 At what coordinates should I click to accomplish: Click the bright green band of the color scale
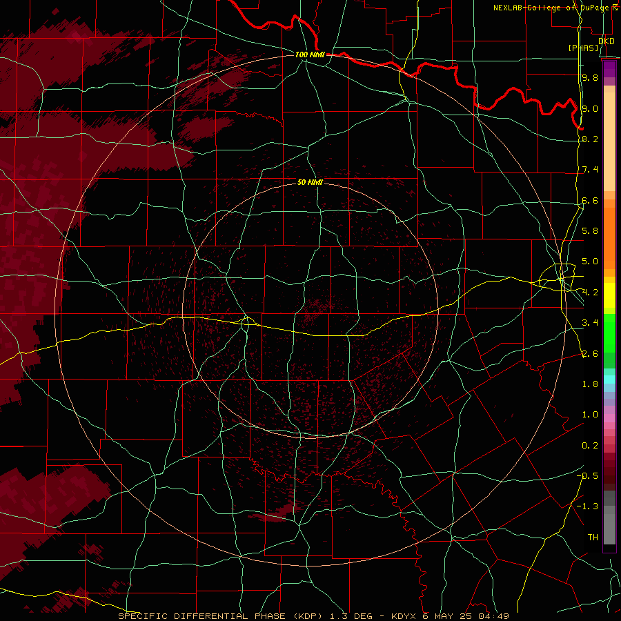[x=609, y=333]
